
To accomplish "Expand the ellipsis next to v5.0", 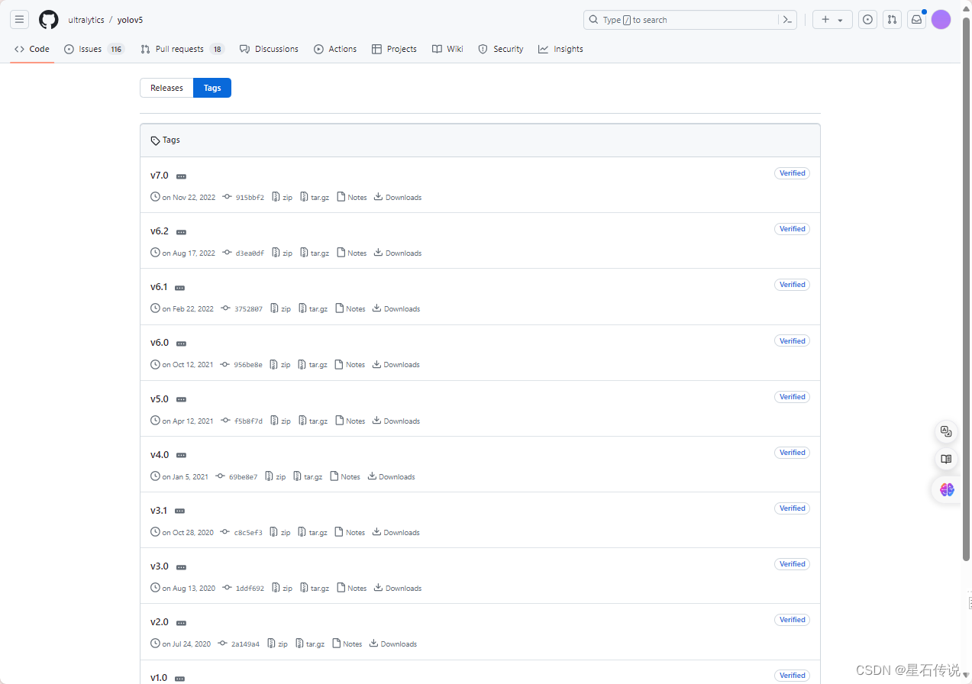I will [x=181, y=399].
